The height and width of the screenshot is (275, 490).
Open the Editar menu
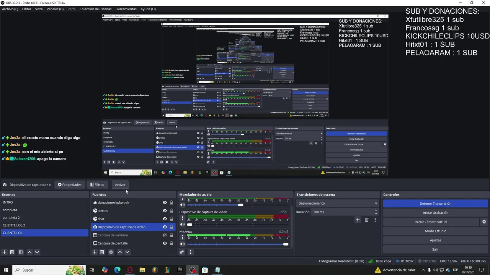point(27,9)
